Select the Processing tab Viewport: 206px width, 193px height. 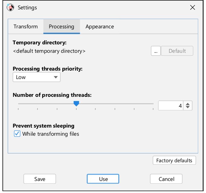[61, 27]
